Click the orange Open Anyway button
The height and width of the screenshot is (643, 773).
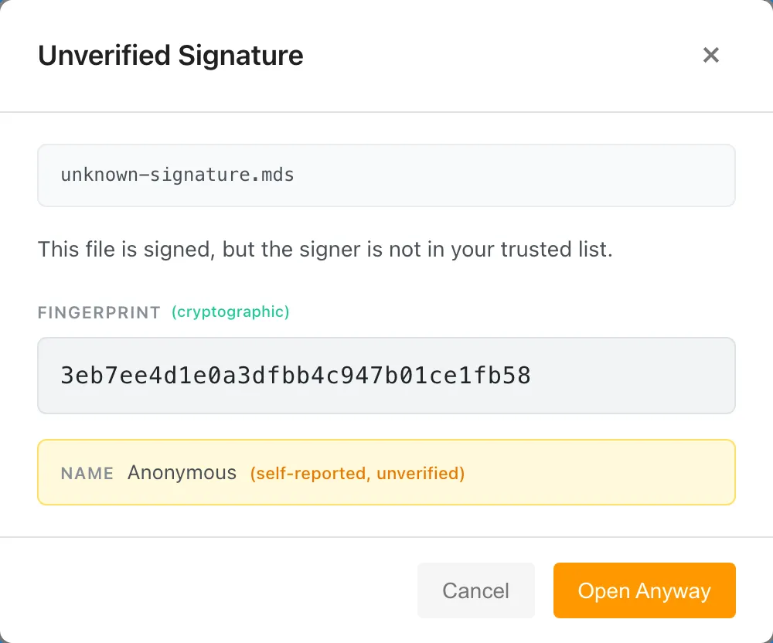(644, 590)
